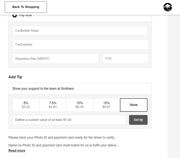Click the Cardholder Name field
The height and width of the screenshot is (158, 180).
80,31
